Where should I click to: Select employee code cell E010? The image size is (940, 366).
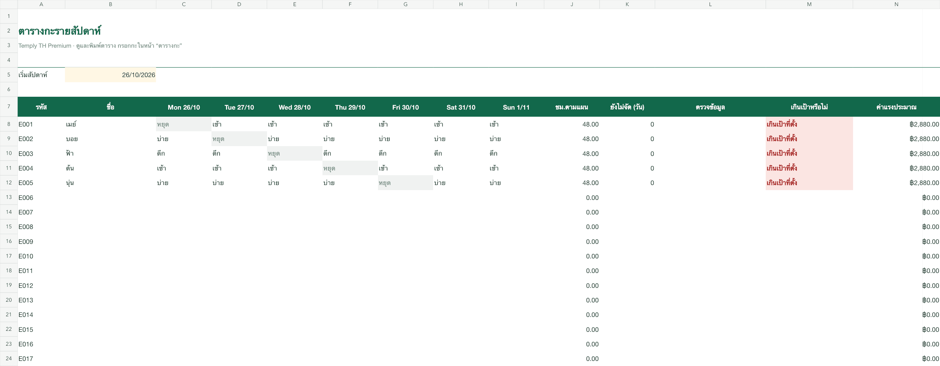click(41, 256)
